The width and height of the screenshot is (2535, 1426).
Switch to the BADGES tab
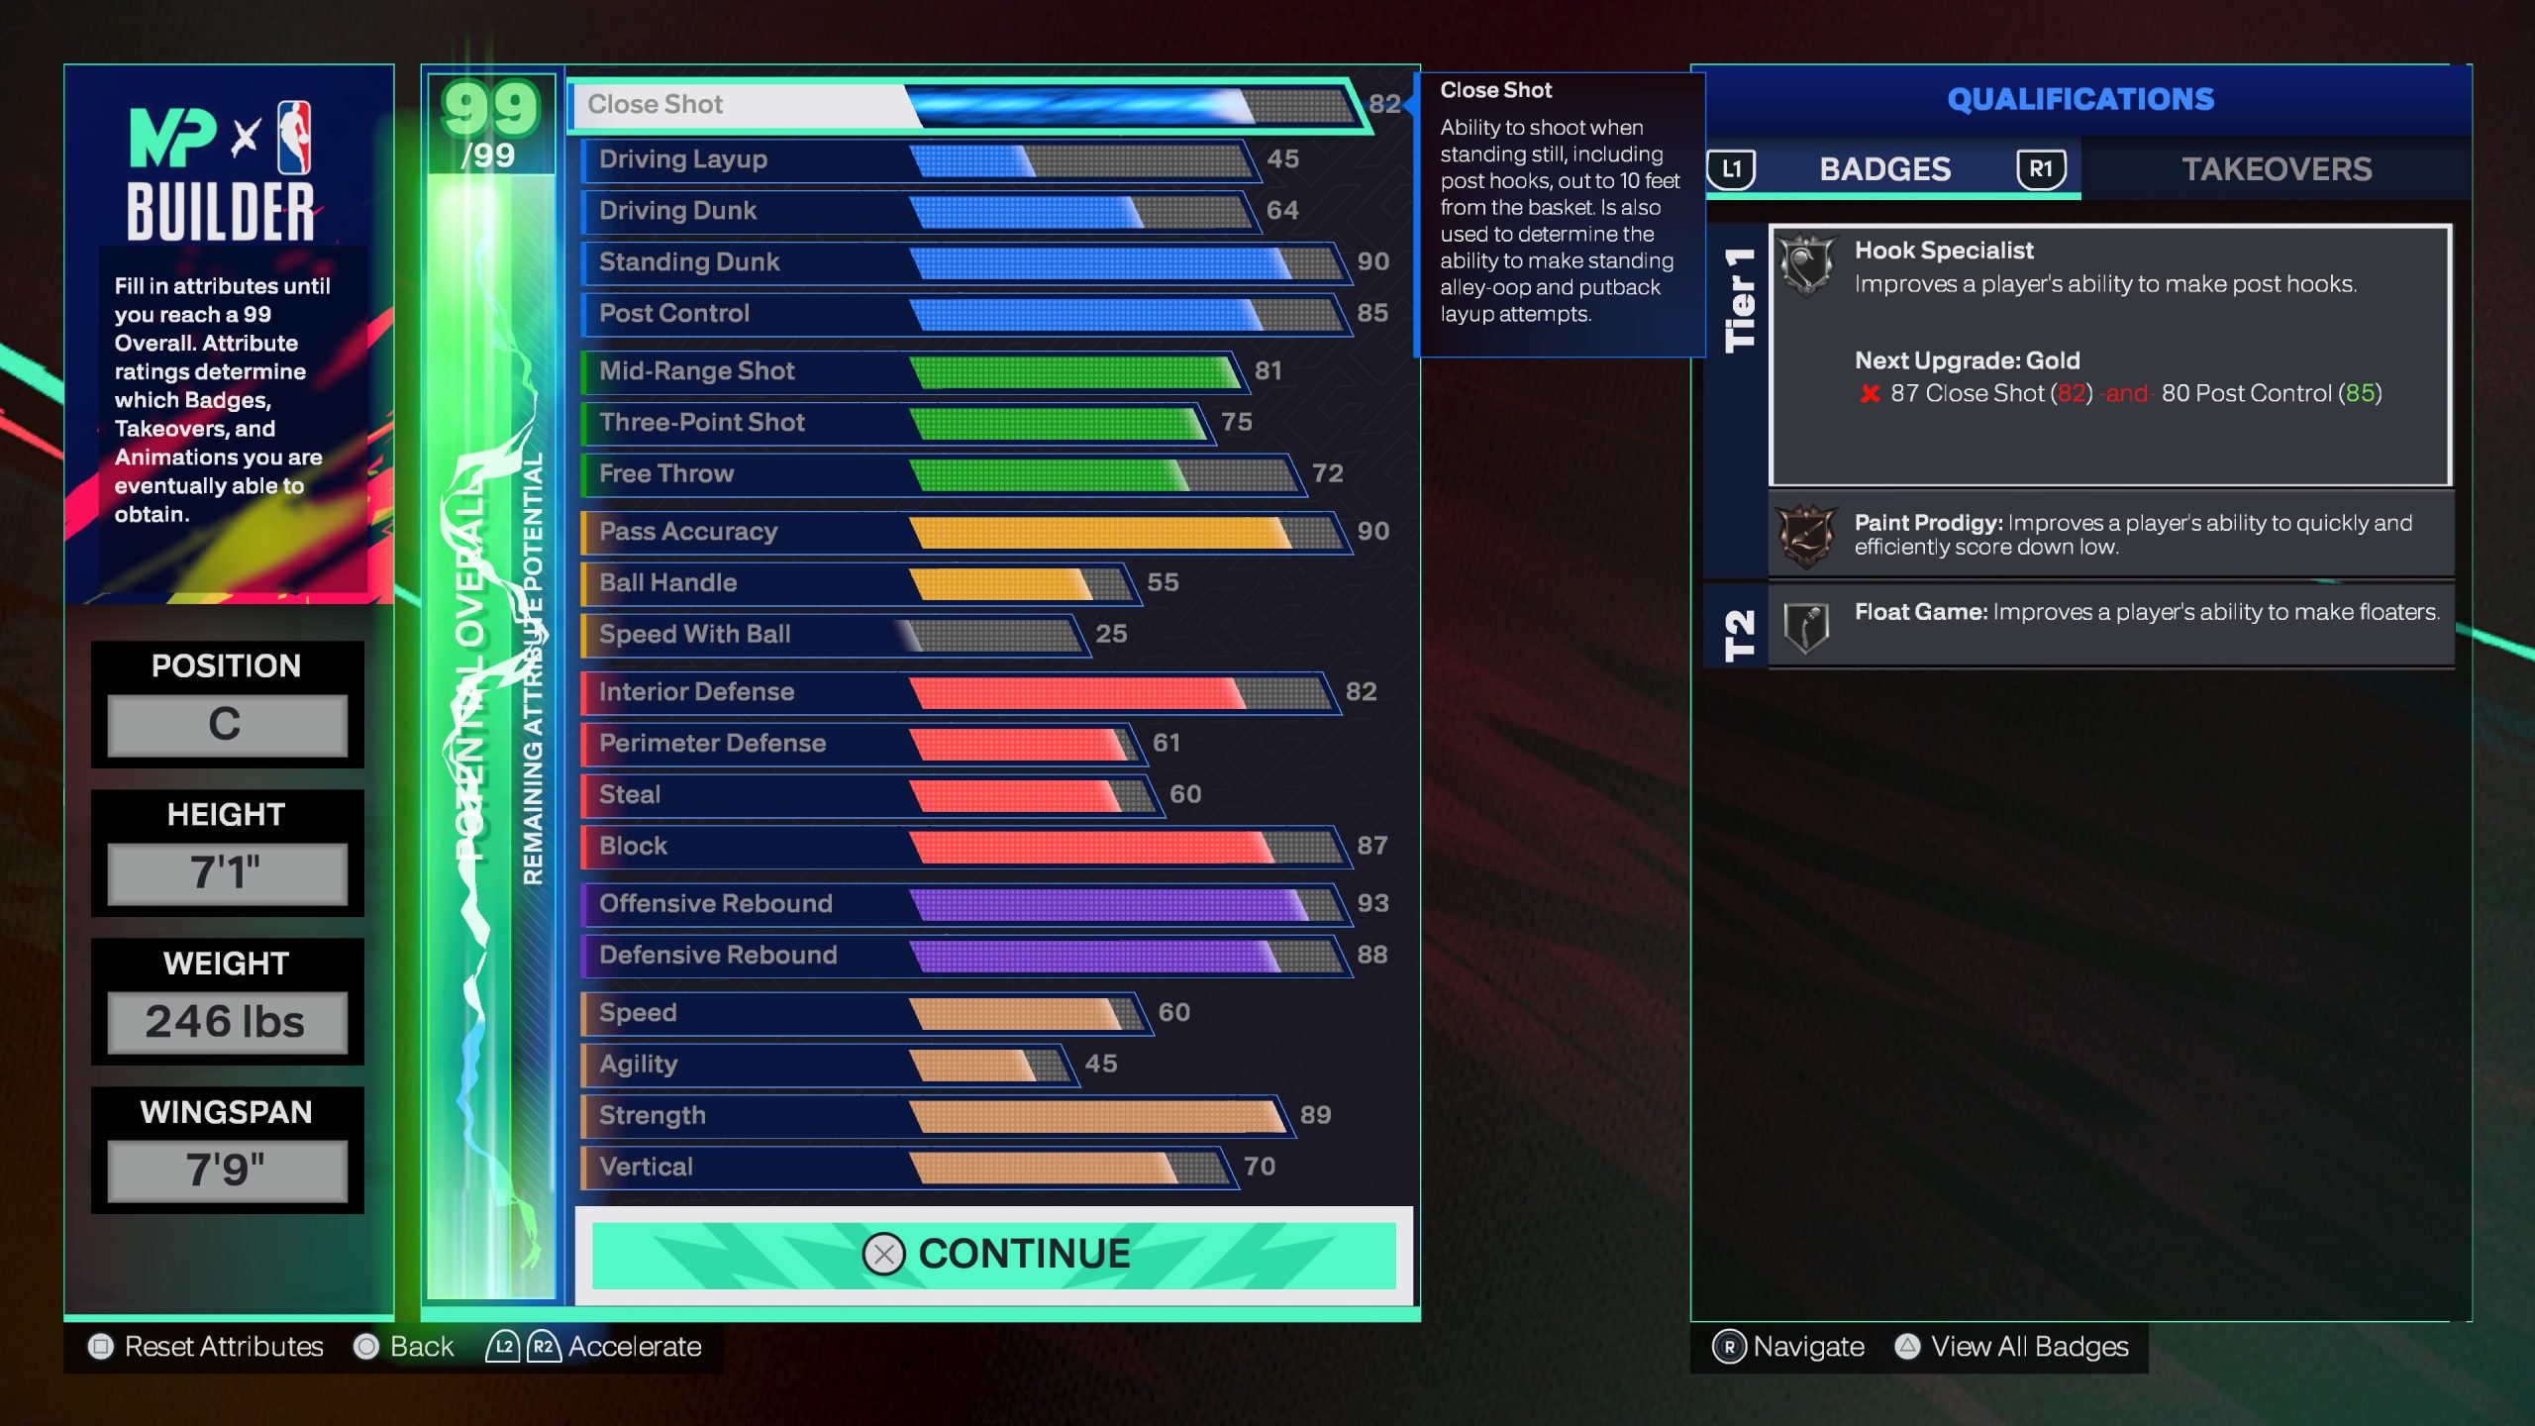coord(1883,169)
